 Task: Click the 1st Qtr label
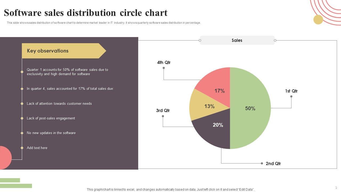click(291, 91)
